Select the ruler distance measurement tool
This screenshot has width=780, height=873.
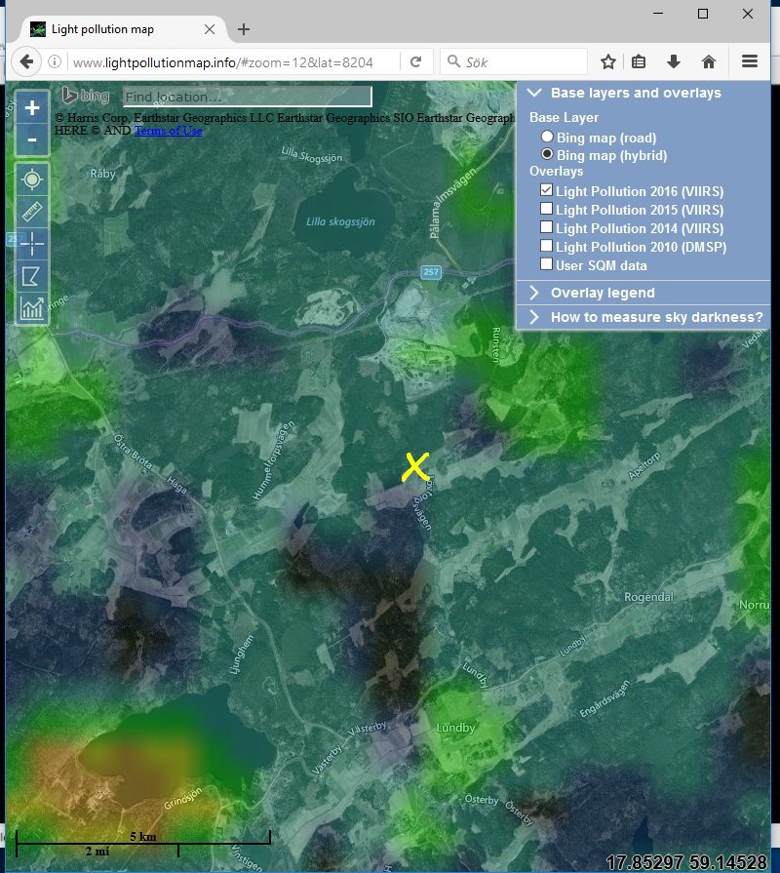[32, 212]
